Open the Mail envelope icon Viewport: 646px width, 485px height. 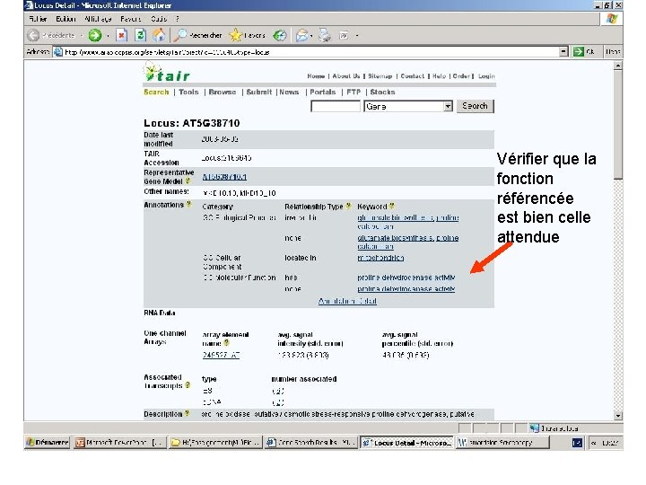[301, 35]
